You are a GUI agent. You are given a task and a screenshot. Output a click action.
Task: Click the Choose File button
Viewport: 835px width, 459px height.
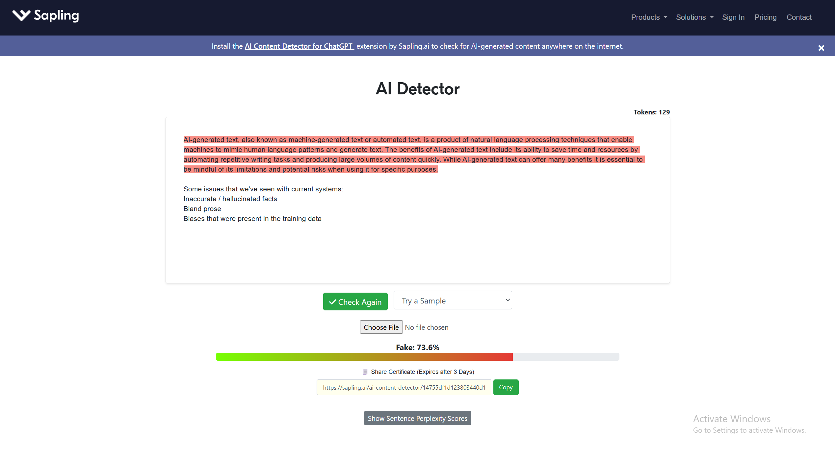pyautogui.click(x=381, y=327)
